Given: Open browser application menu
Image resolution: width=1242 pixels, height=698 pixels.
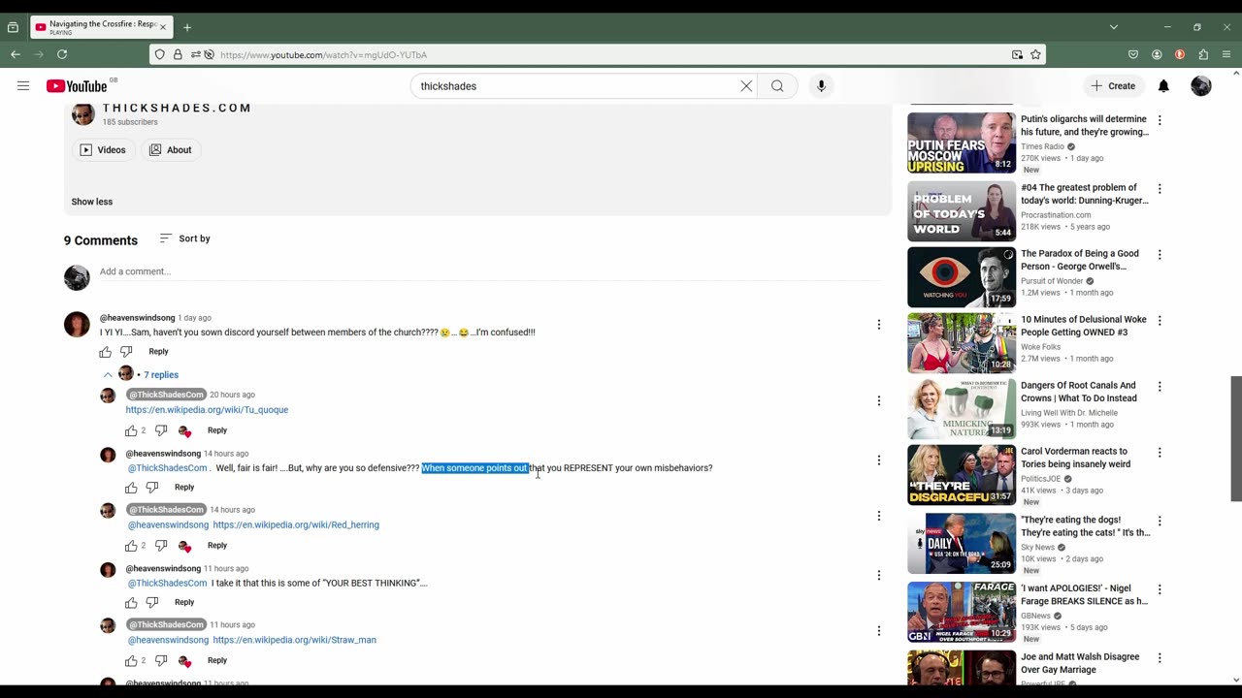Looking at the screenshot, I should click(1226, 54).
